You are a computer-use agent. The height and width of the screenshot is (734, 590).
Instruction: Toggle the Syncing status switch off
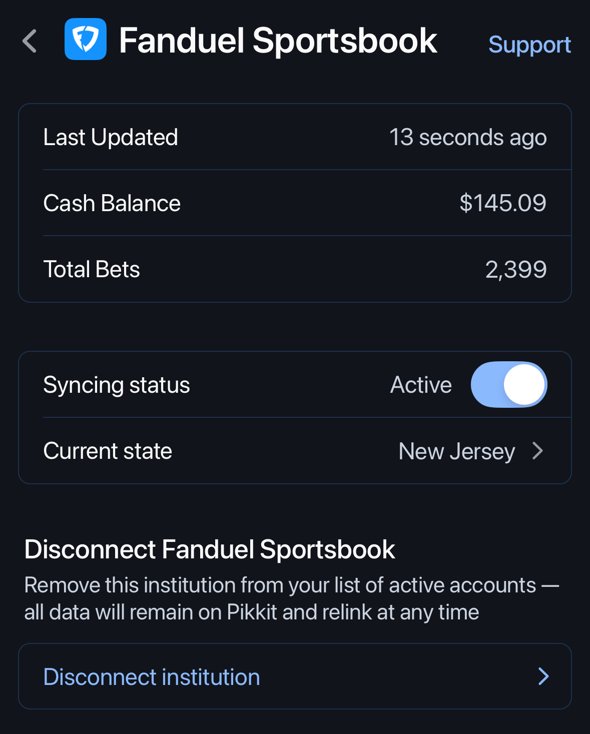(508, 385)
